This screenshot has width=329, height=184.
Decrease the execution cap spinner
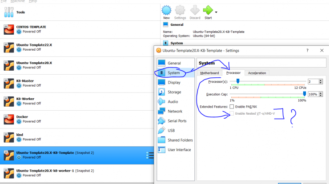(321, 96)
